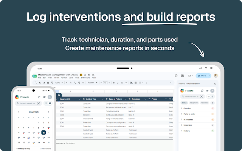The image size is (242, 151).
Task: Open the Edit menu
Action: 45,78
